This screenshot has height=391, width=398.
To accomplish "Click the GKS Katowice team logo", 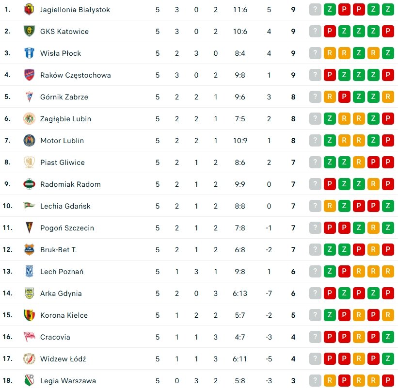I will pyautogui.click(x=30, y=32).
